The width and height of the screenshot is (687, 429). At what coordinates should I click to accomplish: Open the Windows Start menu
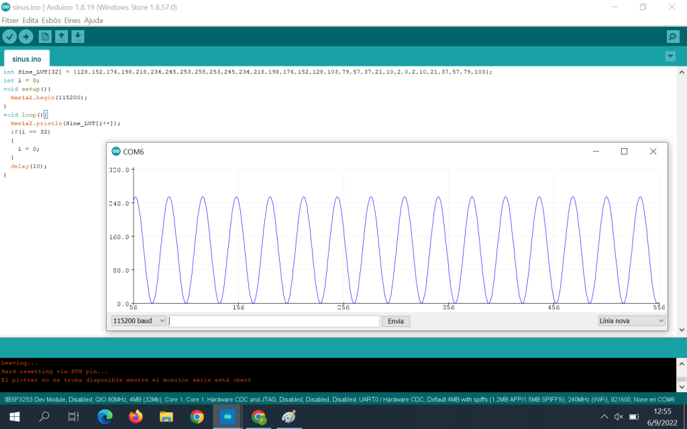[13, 417]
